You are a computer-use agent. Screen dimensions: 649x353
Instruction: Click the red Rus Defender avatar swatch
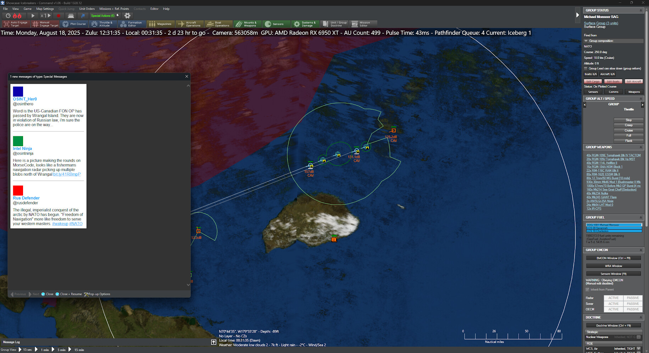18,191
